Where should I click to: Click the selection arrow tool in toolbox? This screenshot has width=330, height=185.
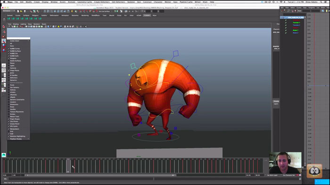[4, 27]
